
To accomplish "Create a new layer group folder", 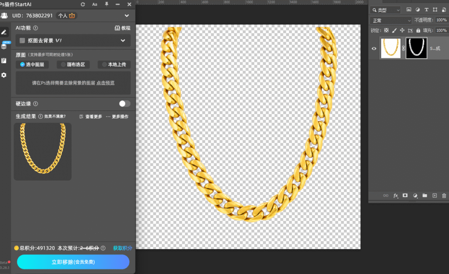I will tap(424, 196).
